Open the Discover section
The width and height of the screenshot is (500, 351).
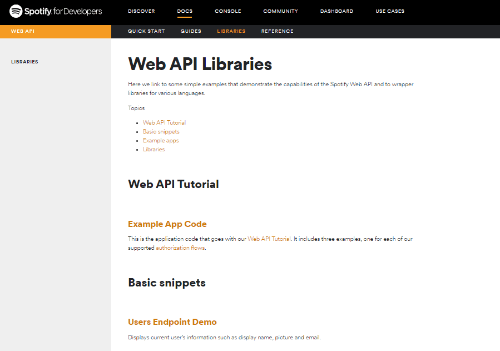click(141, 11)
